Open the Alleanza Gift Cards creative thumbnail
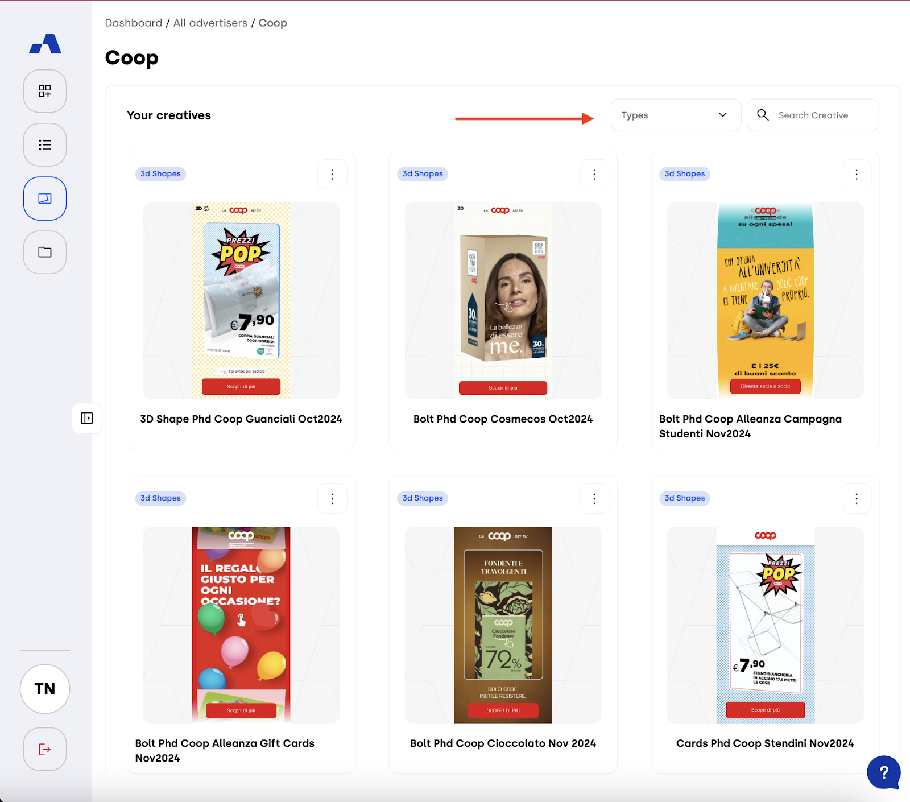 pos(241,625)
